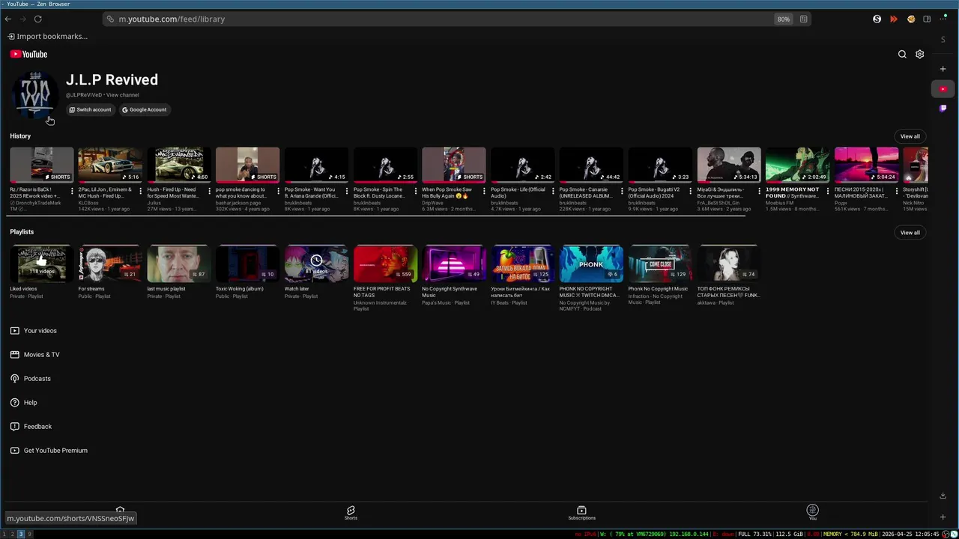The height and width of the screenshot is (539, 959).
Task: Play Hush - Fired Up thumbnail
Action: tap(178, 165)
